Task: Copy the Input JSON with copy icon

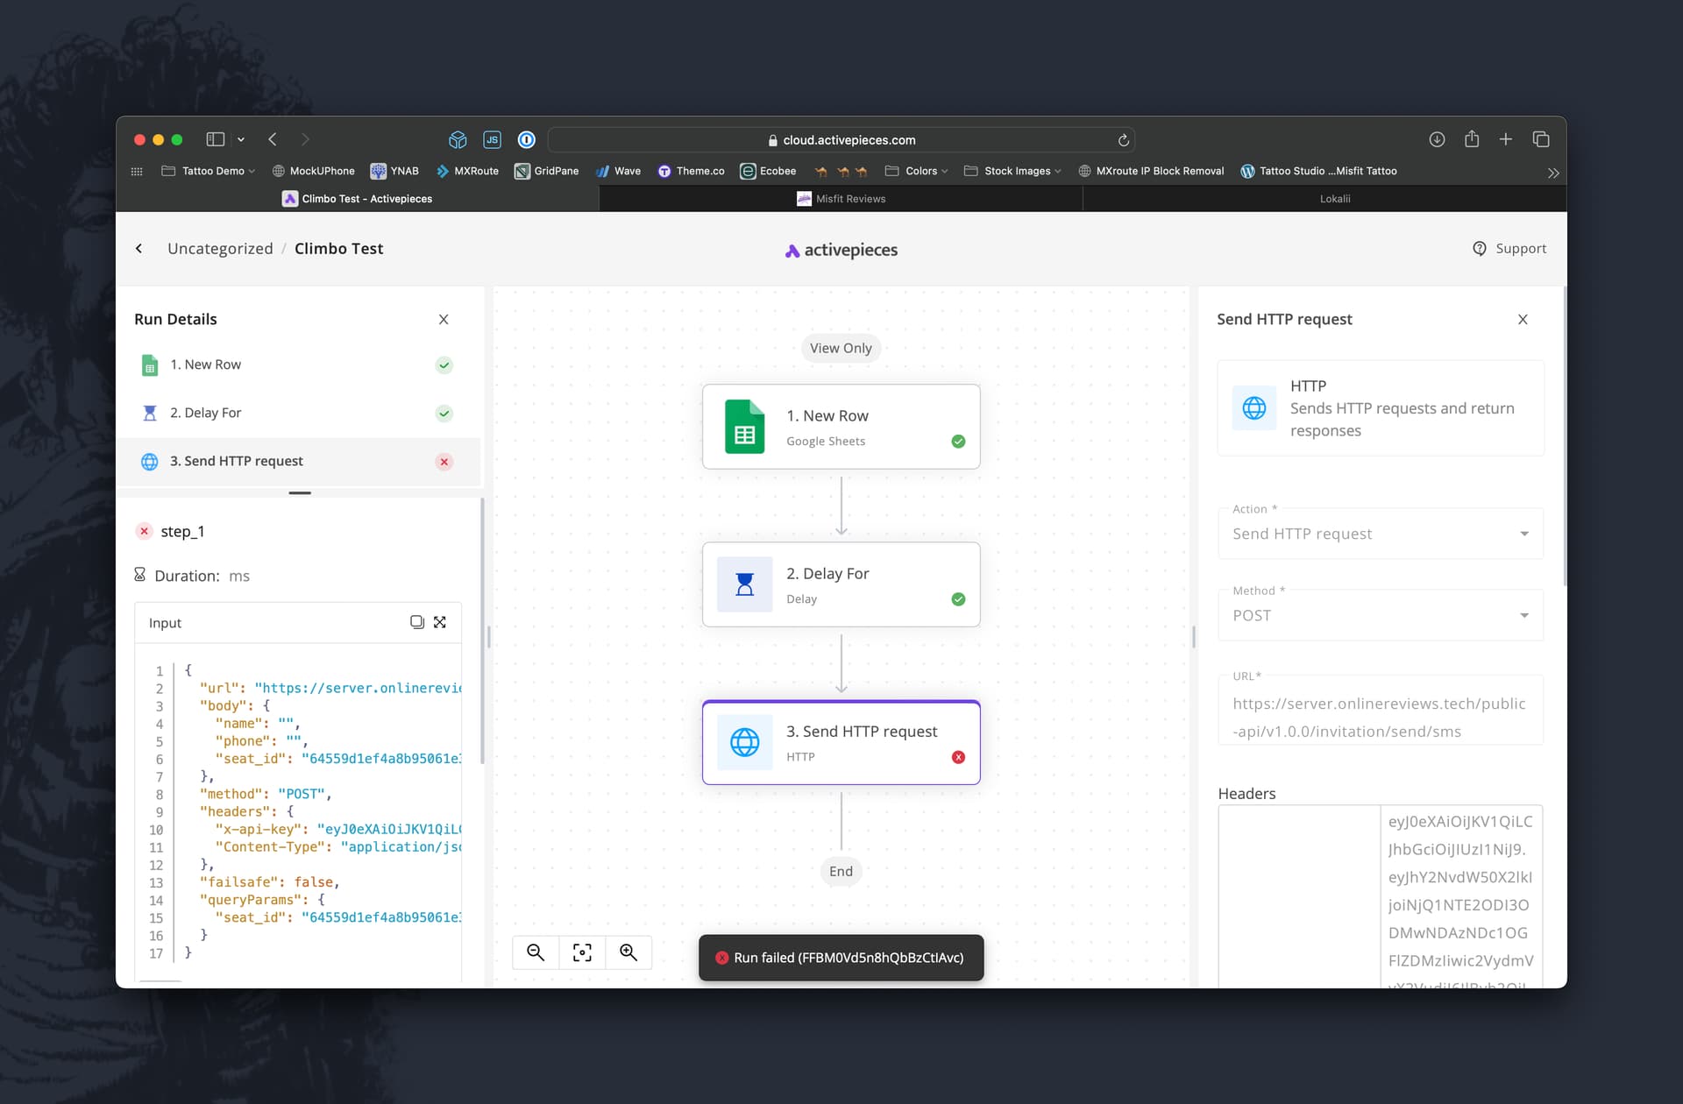Action: click(416, 622)
